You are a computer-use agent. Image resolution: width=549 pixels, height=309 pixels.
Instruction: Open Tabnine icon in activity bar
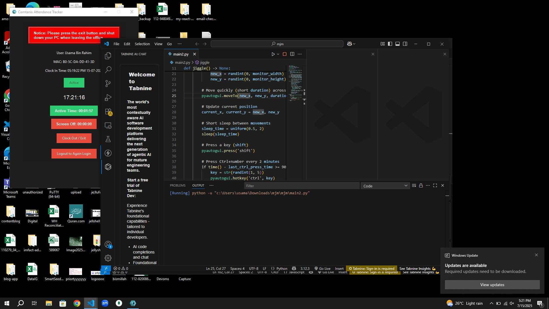[108, 167]
